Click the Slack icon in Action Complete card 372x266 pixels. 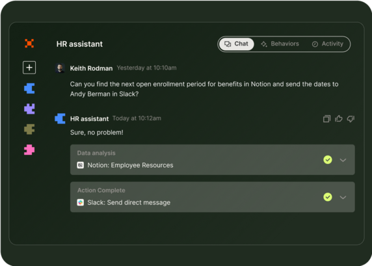81,202
